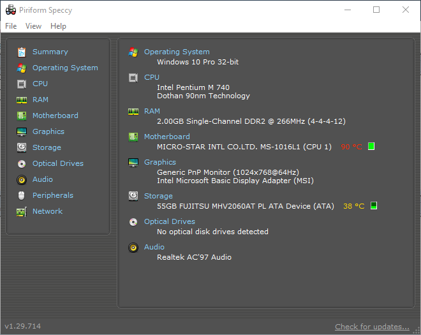421x335 pixels.
Task: Click the Operating System heading link in summary
Action: [177, 52]
